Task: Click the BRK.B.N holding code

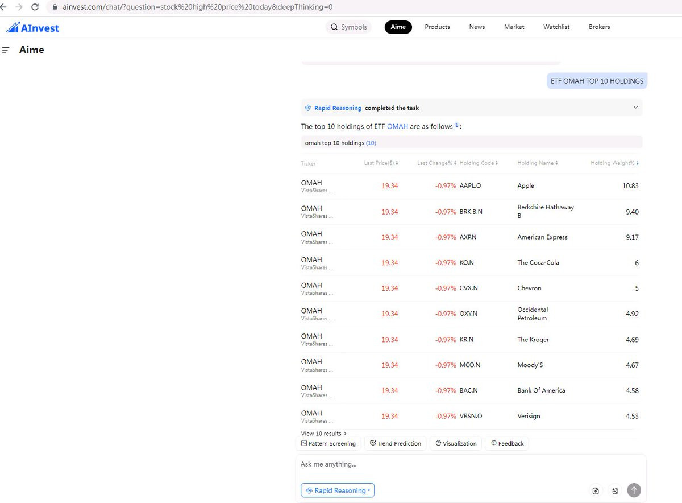Action: [471, 212]
